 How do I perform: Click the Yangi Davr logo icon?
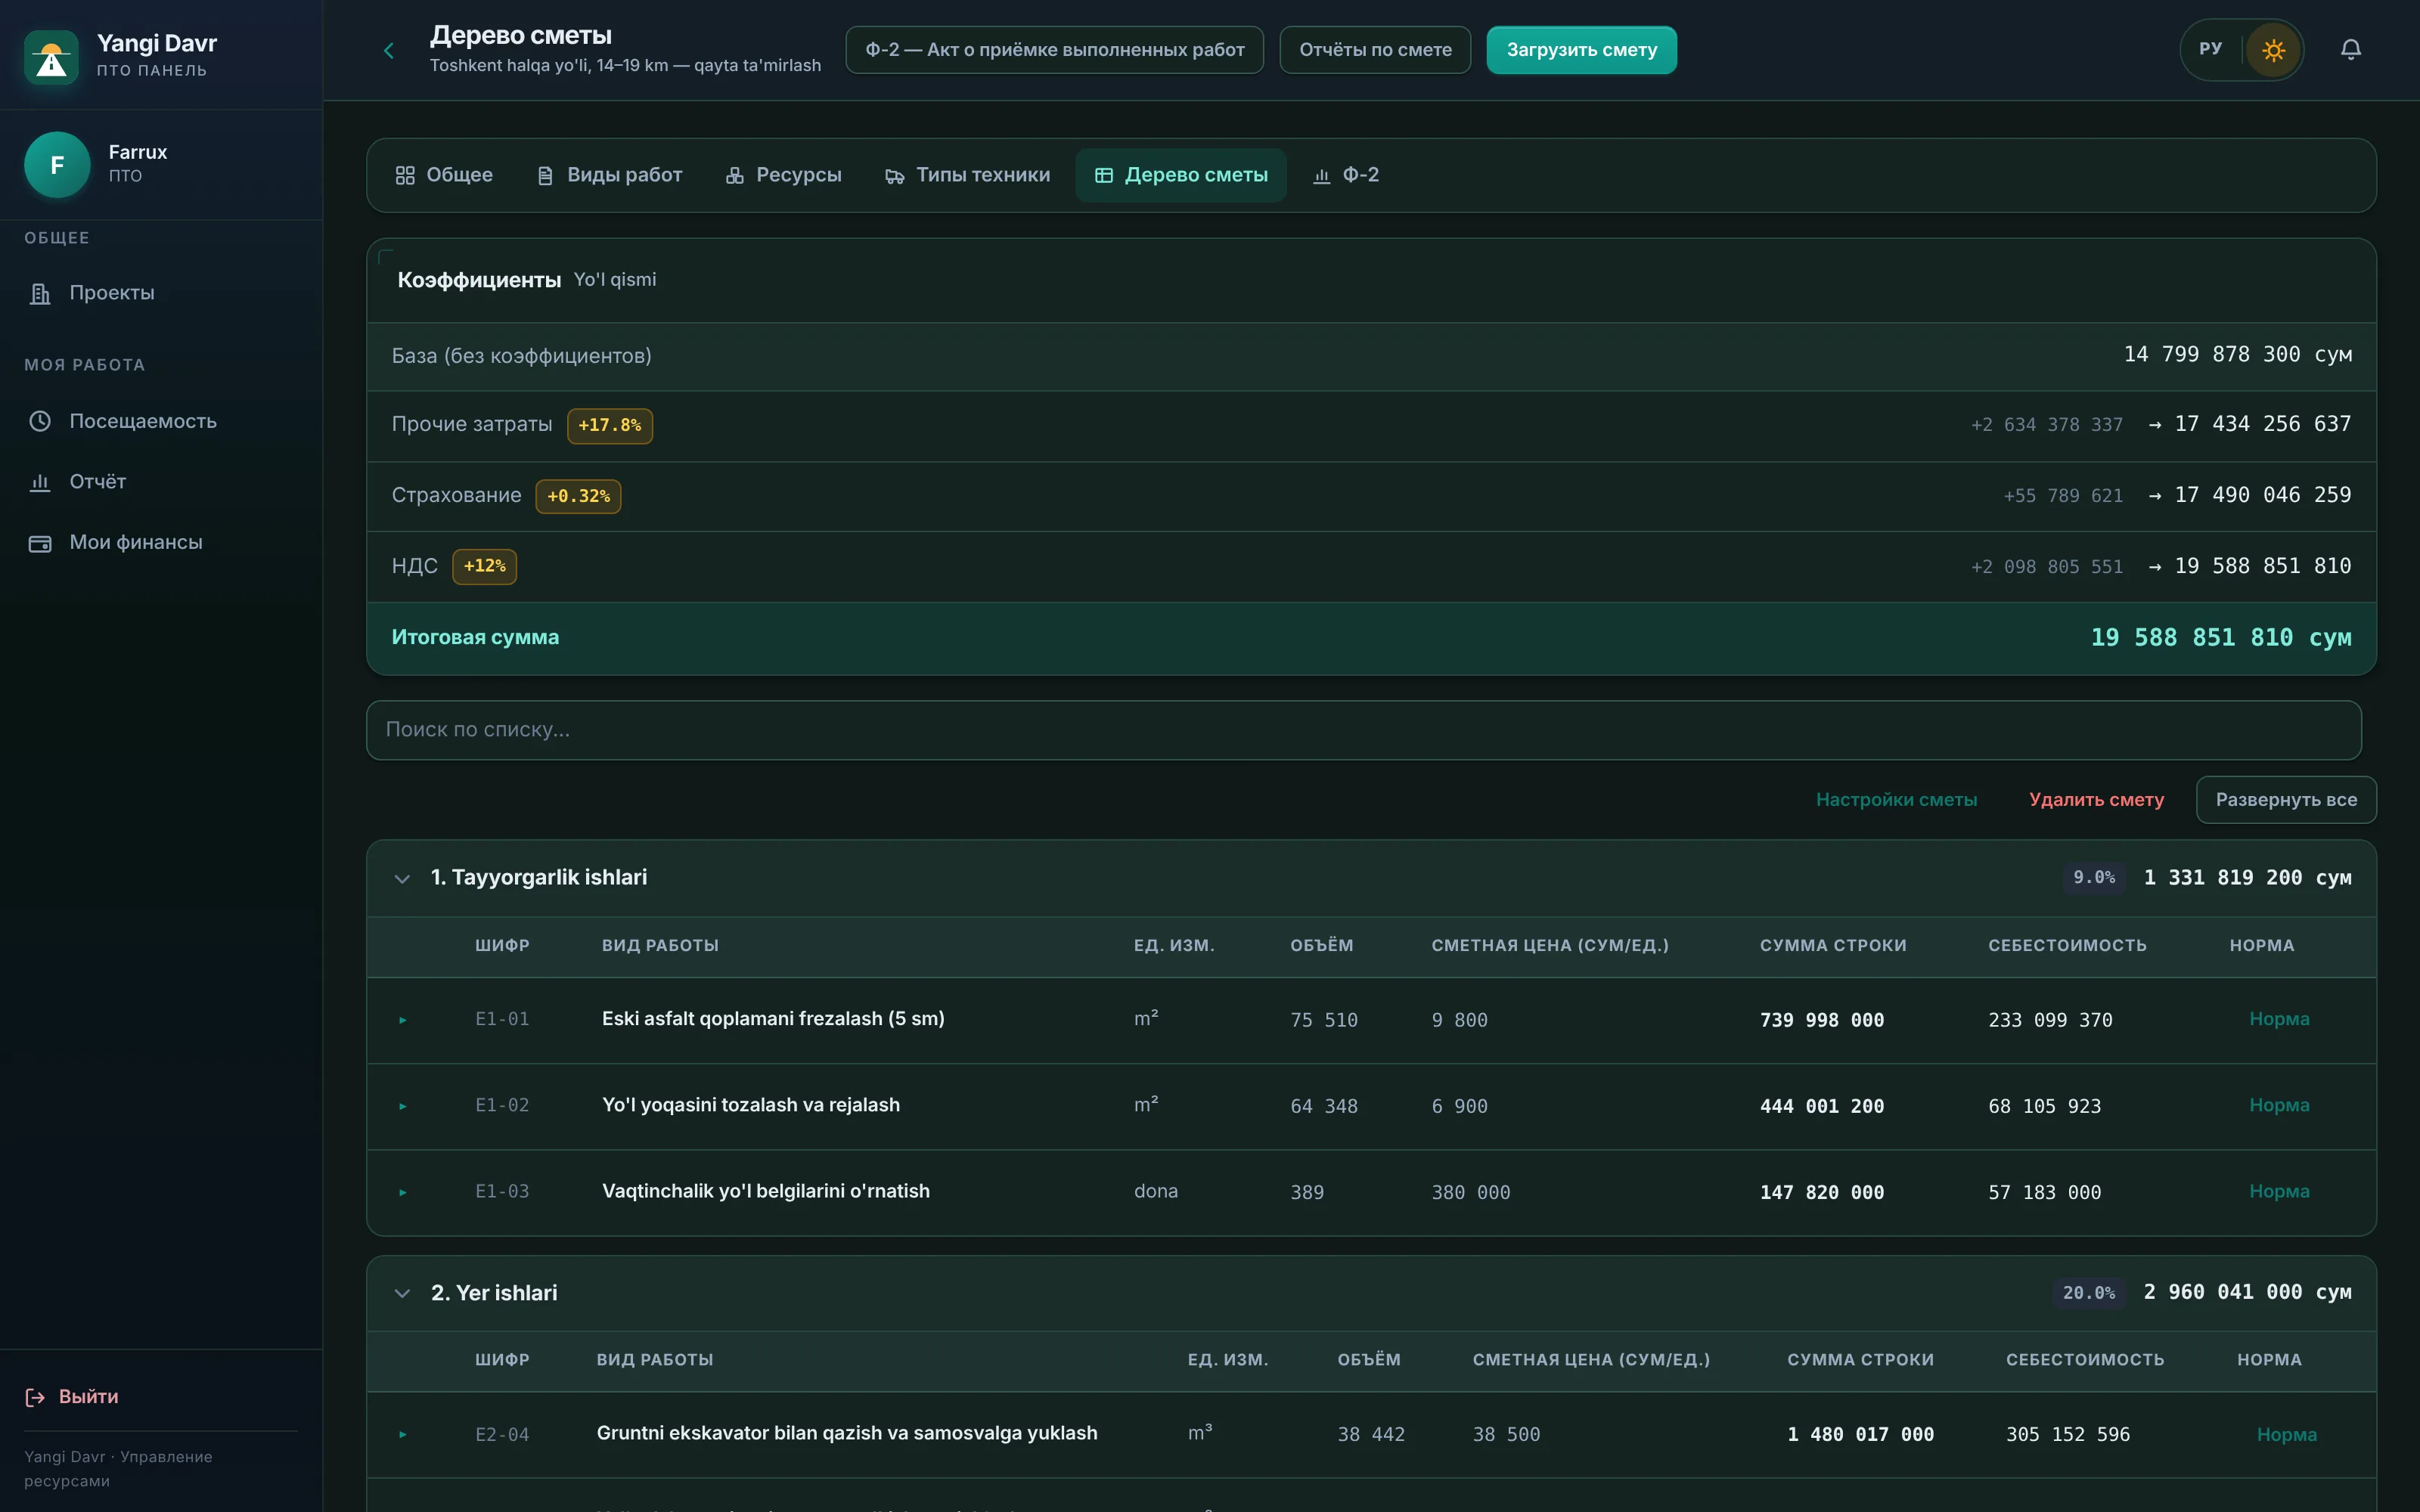(51, 57)
